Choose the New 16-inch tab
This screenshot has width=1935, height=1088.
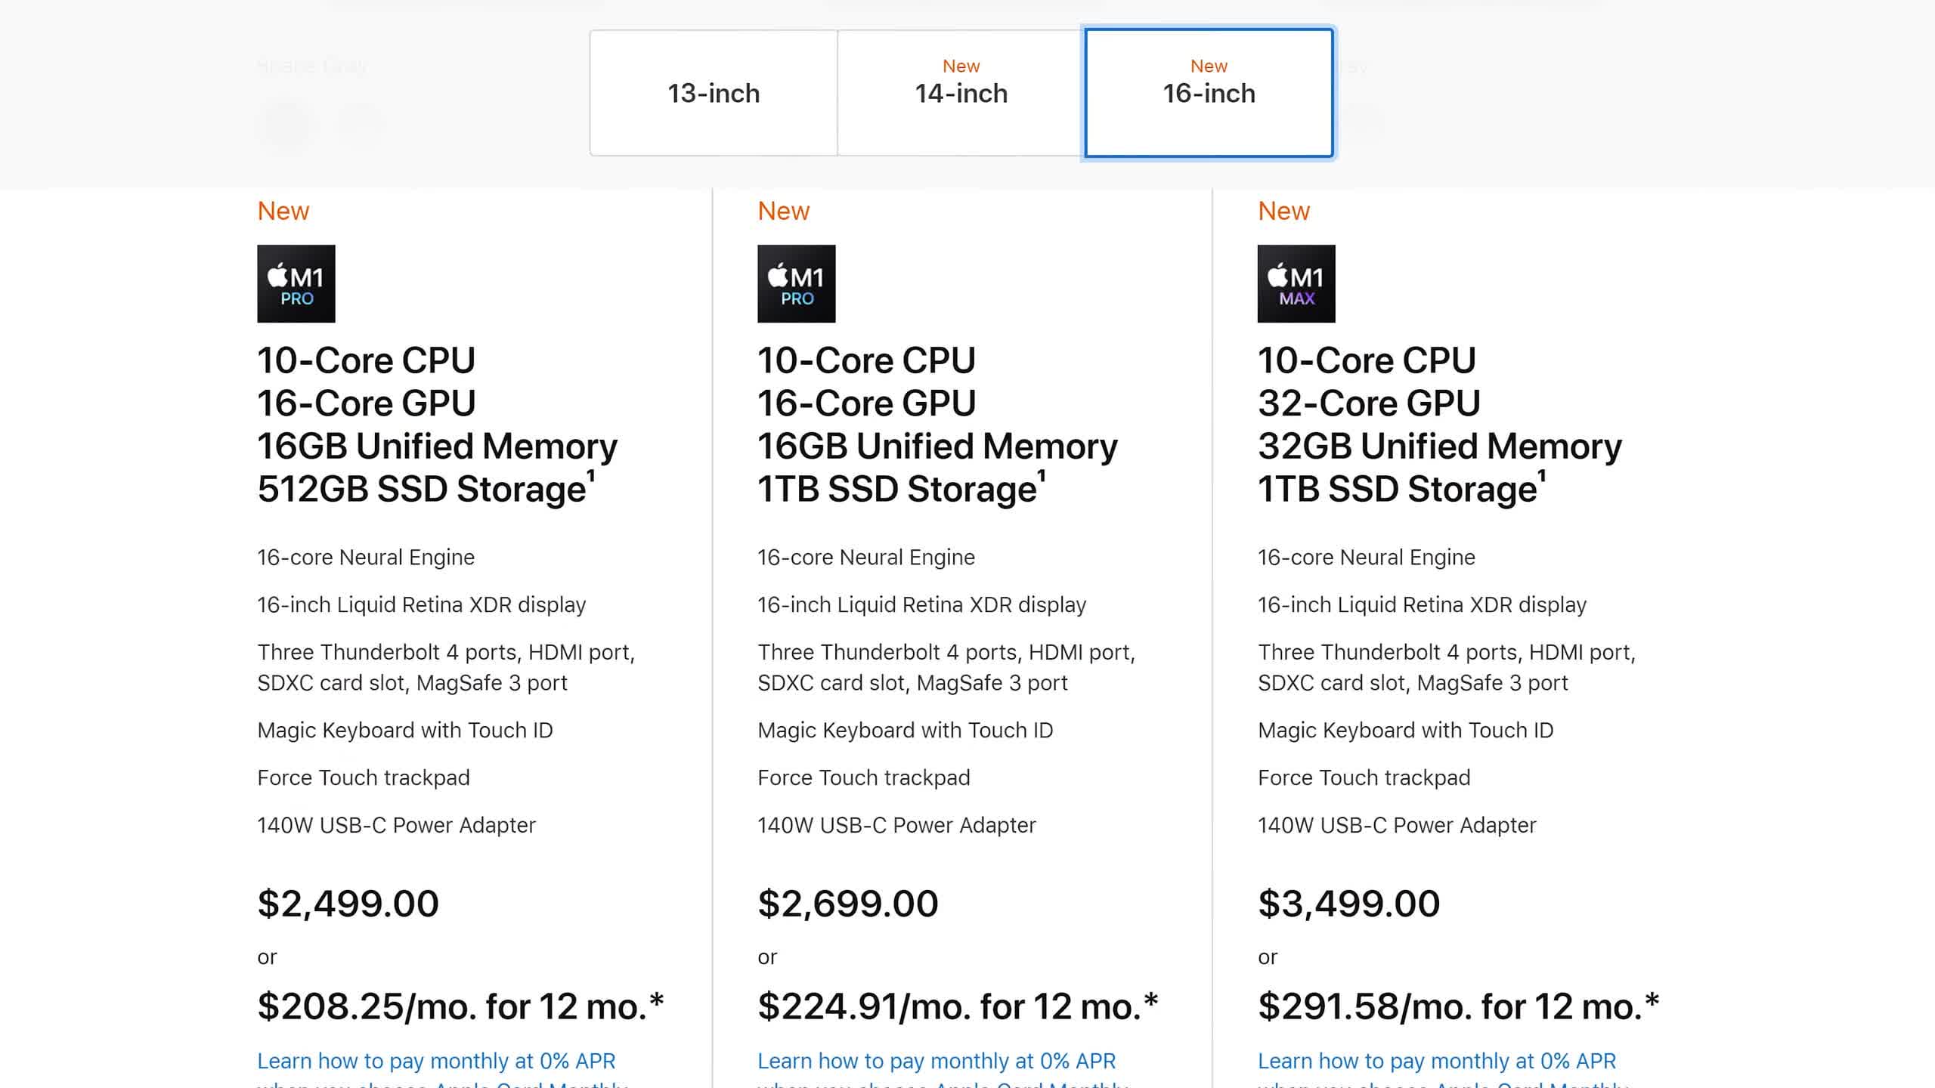pos(1209,93)
